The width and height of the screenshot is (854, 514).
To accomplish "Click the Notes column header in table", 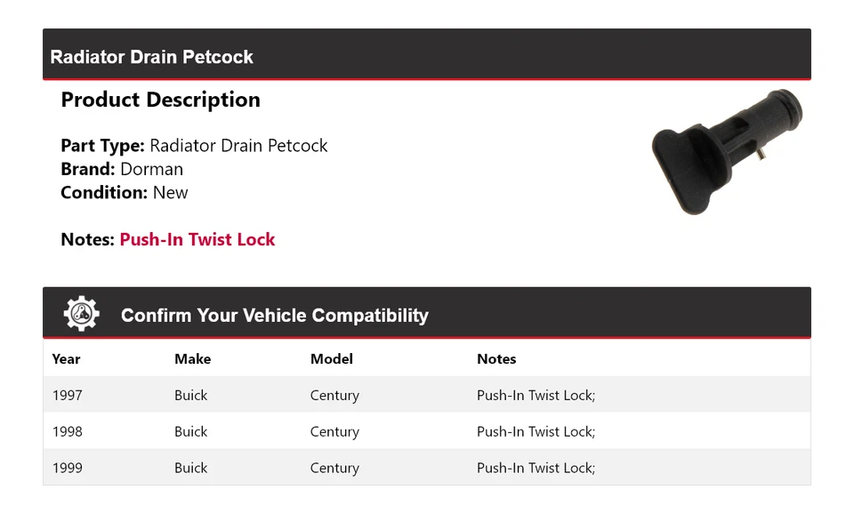I will 496,359.
